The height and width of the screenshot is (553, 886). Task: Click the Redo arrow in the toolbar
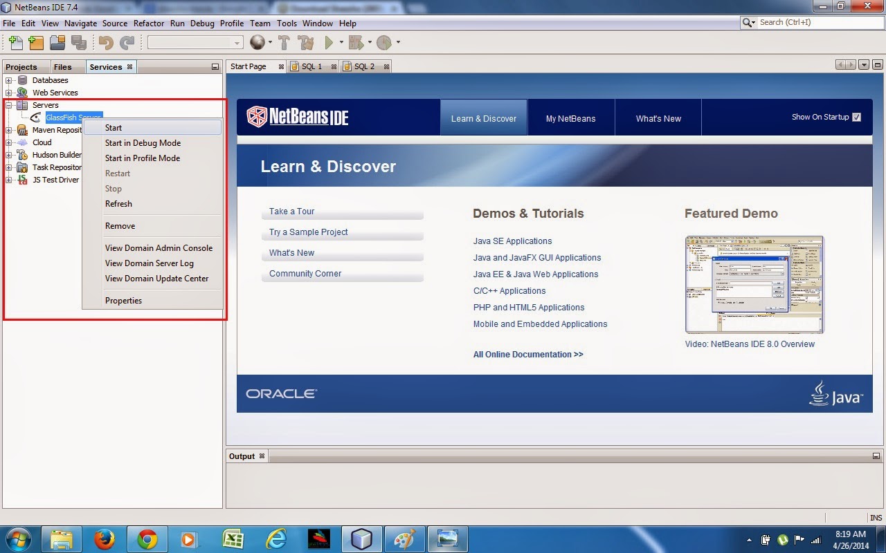click(127, 43)
